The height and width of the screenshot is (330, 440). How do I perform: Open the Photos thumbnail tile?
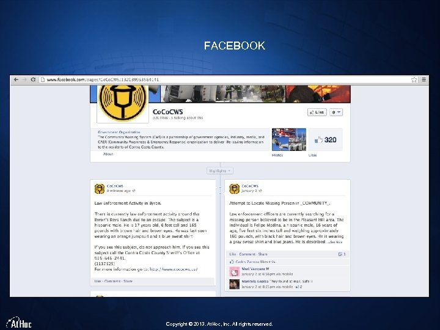[x=288, y=140]
